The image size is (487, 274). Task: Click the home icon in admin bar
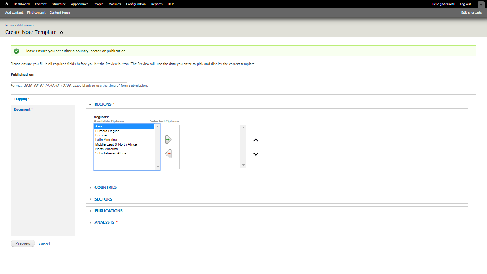(6, 4)
